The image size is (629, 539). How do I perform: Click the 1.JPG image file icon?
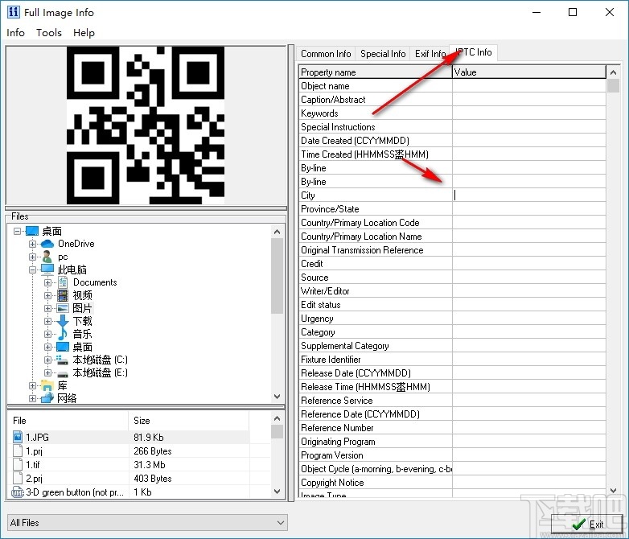(x=18, y=437)
